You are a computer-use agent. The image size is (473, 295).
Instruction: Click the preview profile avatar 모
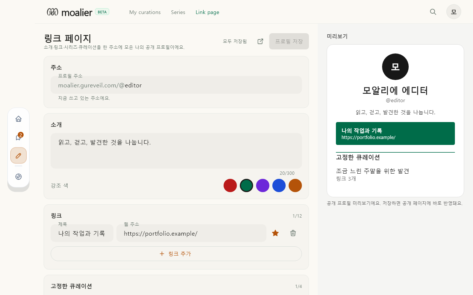coord(395,67)
